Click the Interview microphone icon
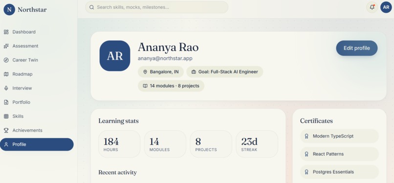 (6, 88)
